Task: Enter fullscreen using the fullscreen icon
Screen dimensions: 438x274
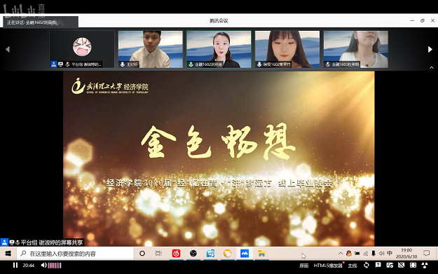Action: coord(413,265)
